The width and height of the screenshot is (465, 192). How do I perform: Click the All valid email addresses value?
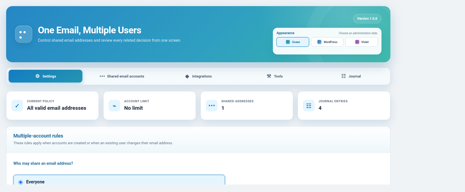click(57, 108)
